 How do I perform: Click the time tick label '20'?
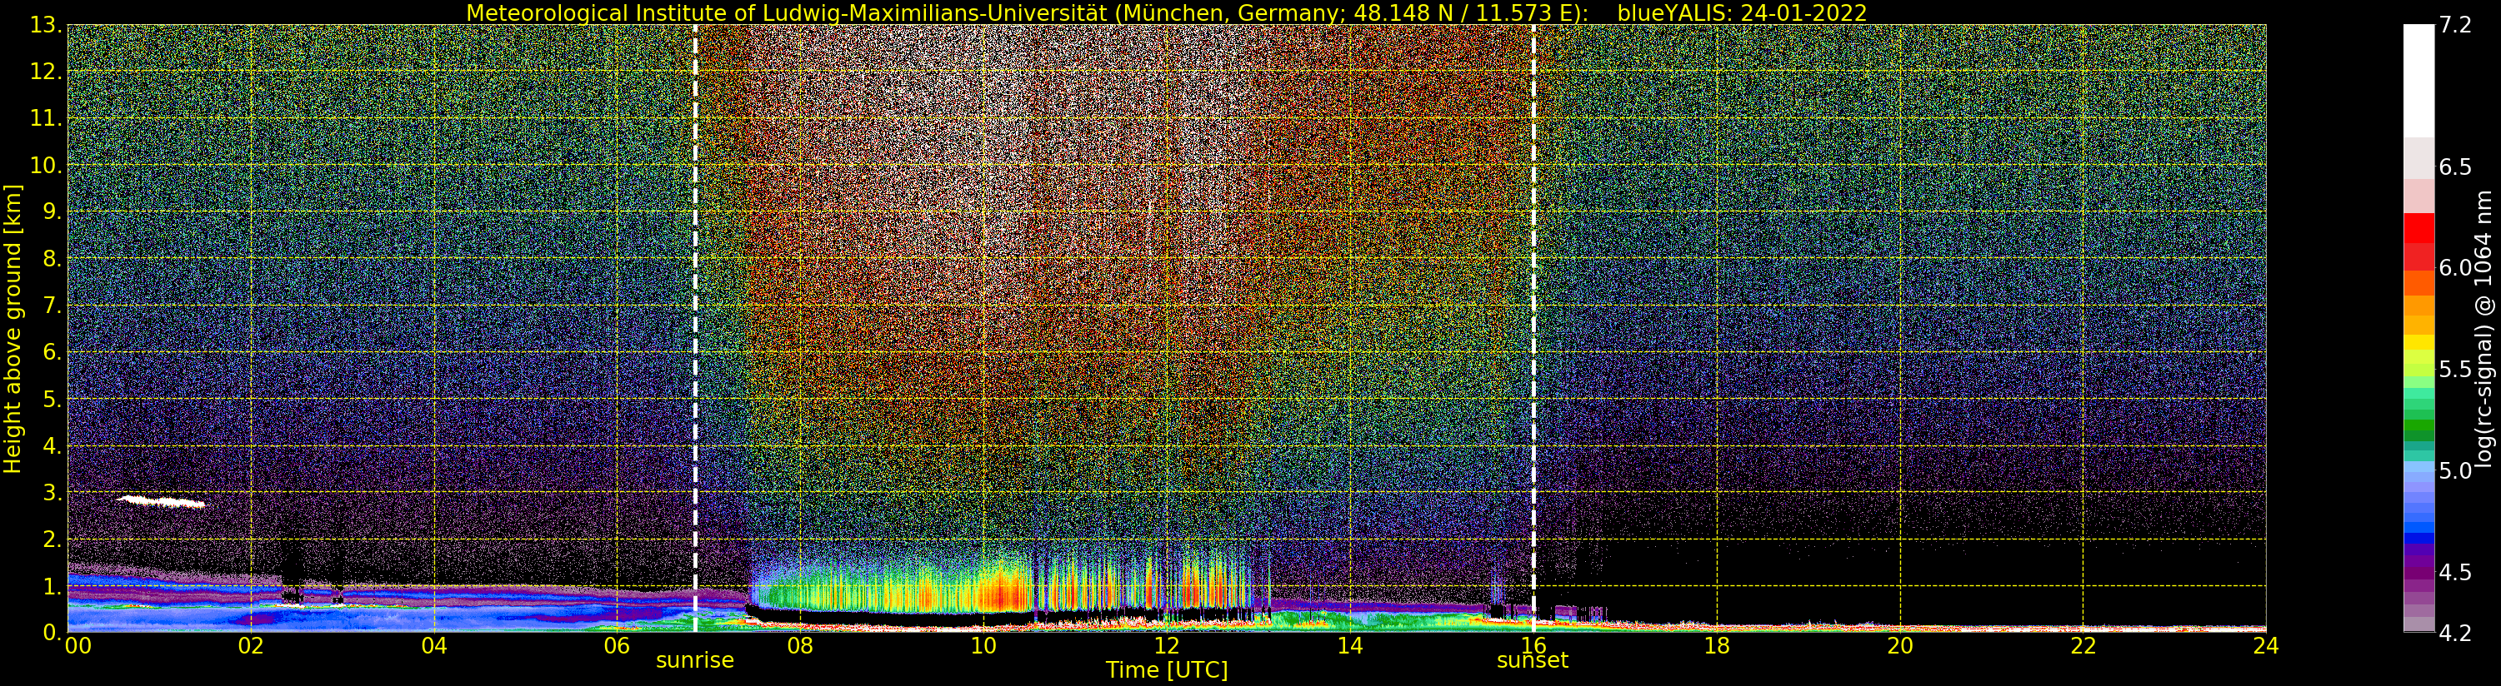tap(1900, 646)
